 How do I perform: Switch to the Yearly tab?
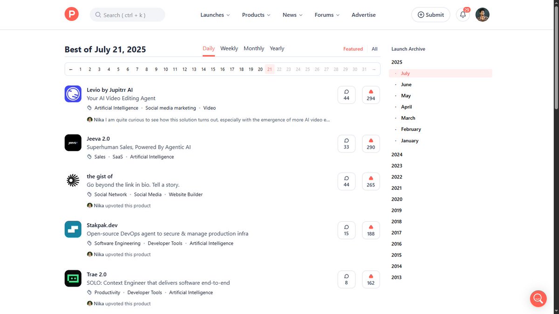pyautogui.click(x=277, y=48)
